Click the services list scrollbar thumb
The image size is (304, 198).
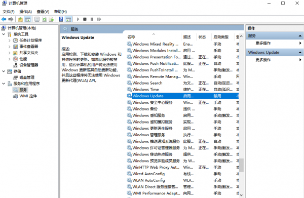(241, 165)
